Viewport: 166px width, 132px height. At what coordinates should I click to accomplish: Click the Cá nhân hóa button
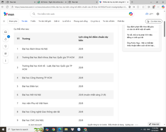[154, 21]
